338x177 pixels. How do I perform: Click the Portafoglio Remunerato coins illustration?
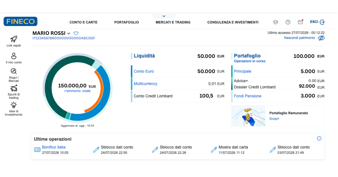pyautogui.click(x=248, y=116)
